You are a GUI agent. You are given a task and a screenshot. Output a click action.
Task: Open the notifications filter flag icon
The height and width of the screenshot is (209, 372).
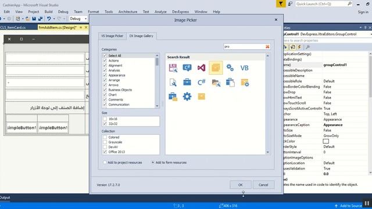(x=281, y=4)
